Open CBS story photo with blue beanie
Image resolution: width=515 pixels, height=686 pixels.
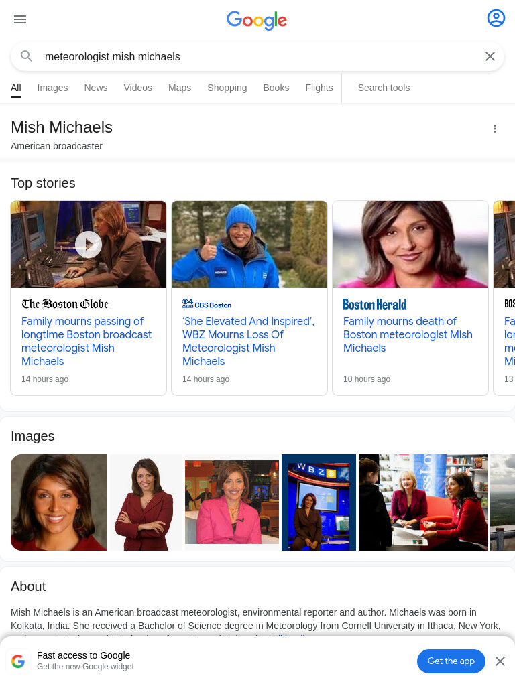point(249,245)
